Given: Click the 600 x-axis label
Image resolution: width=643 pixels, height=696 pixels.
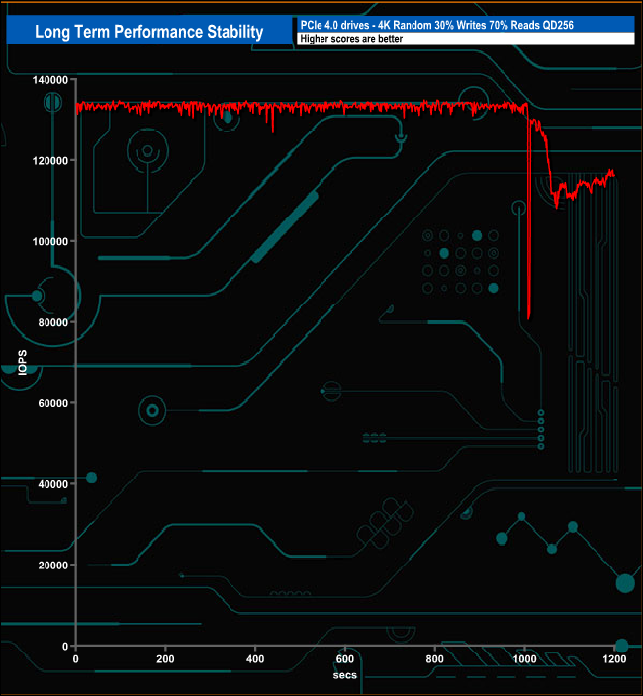Looking at the screenshot, I should (345, 659).
